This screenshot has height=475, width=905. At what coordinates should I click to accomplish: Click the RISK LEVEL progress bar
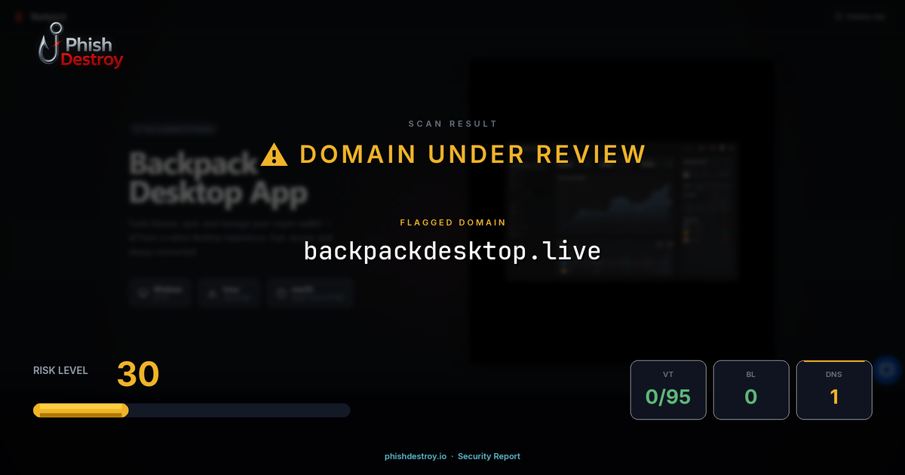tap(191, 409)
